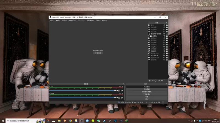The height and width of the screenshot is (123, 220).
Task: Click the Windows taskbar search box
Action: point(25,121)
